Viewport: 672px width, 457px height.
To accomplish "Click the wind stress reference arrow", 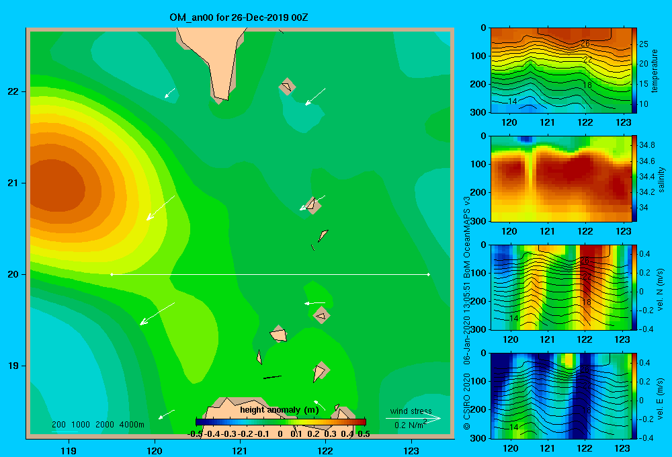I will [413, 419].
